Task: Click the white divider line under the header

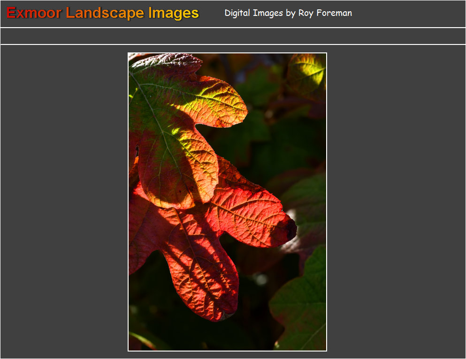Action: coord(233,28)
